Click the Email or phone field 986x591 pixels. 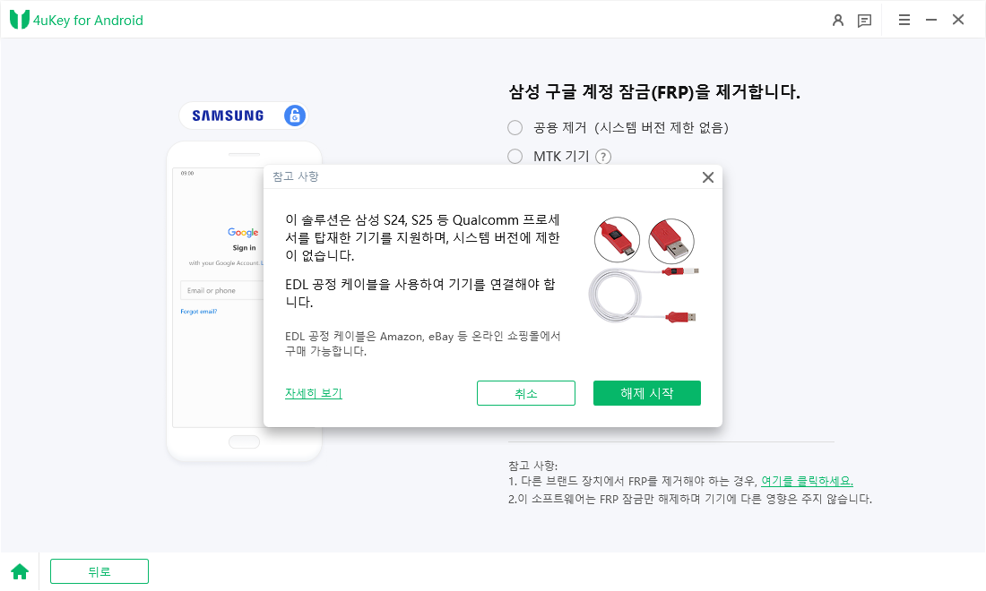[221, 290]
